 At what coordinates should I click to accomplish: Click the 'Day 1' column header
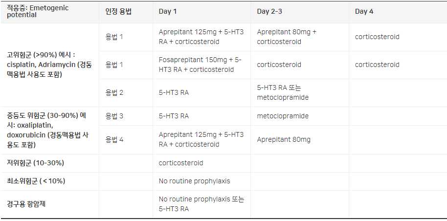[169, 11]
